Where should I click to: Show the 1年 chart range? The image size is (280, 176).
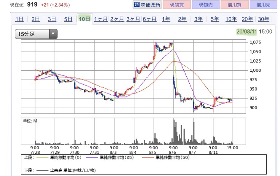(x=166, y=19)
